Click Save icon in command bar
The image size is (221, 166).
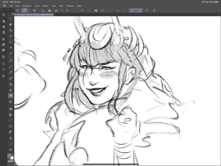pyautogui.click(x=56, y=10)
